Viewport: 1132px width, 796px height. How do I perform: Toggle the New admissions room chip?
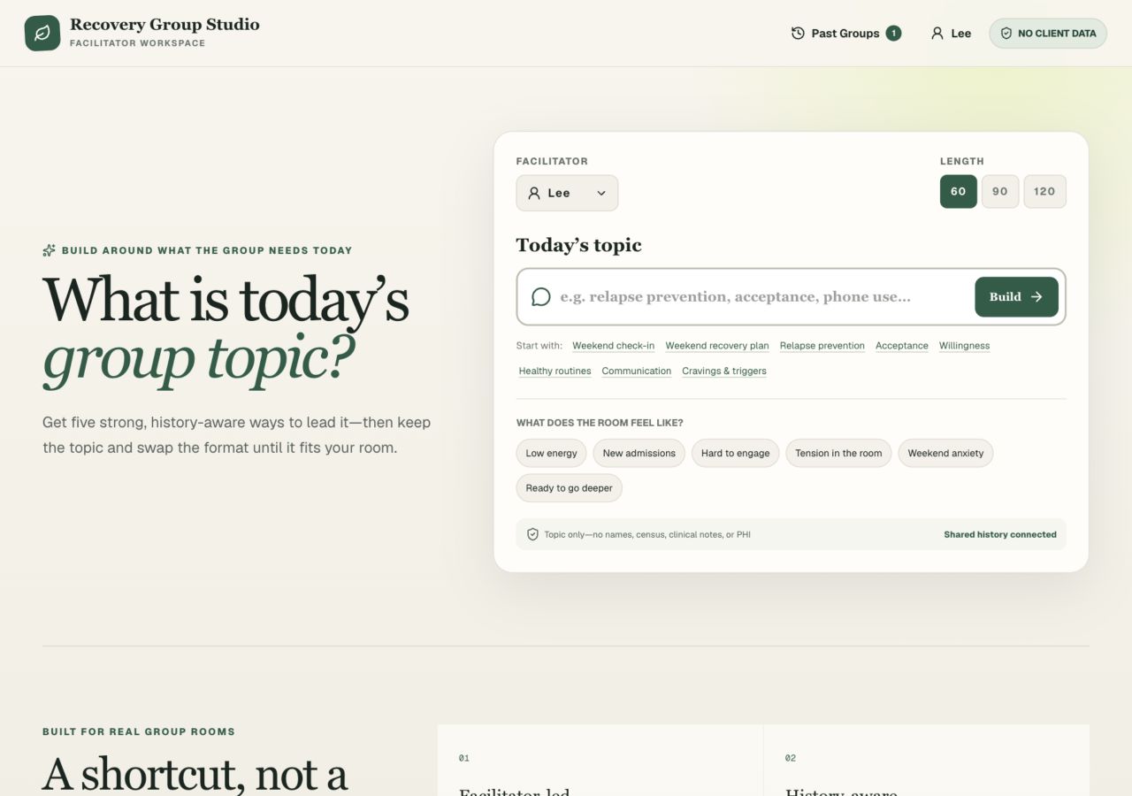point(639,453)
